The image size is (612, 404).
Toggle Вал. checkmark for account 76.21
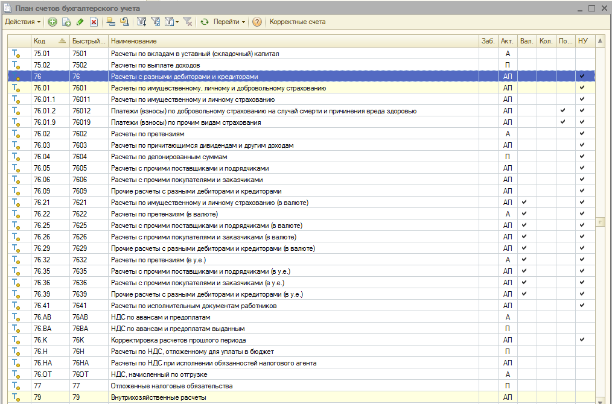[524, 203]
